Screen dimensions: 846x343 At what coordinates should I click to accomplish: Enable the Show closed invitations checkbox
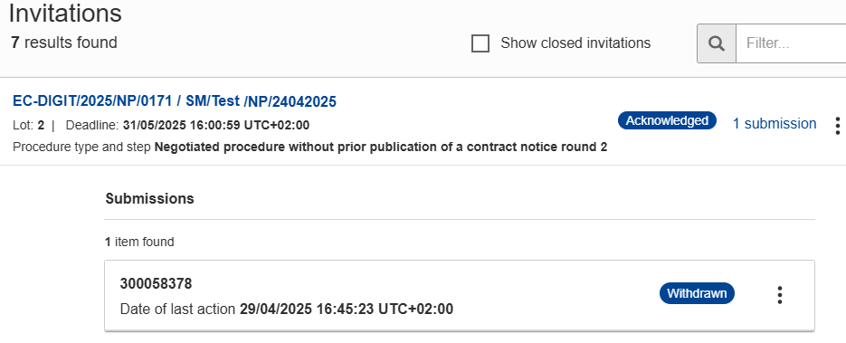tap(480, 43)
